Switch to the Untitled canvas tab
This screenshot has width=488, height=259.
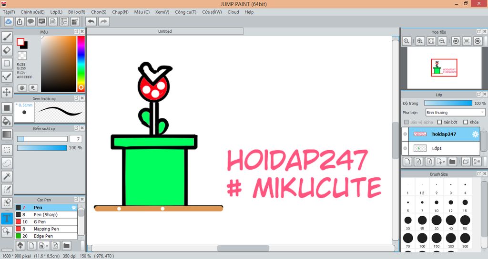pyautogui.click(x=165, y=31)
